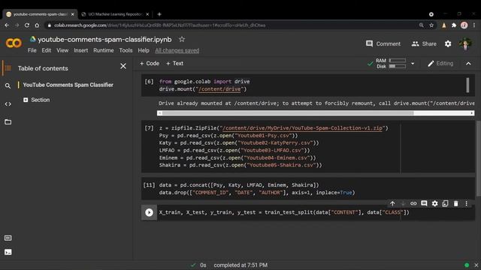Close the Table of contents panel
Image resolution: width=481 pixels, height=270 pixels.
(x=123, y=66)
